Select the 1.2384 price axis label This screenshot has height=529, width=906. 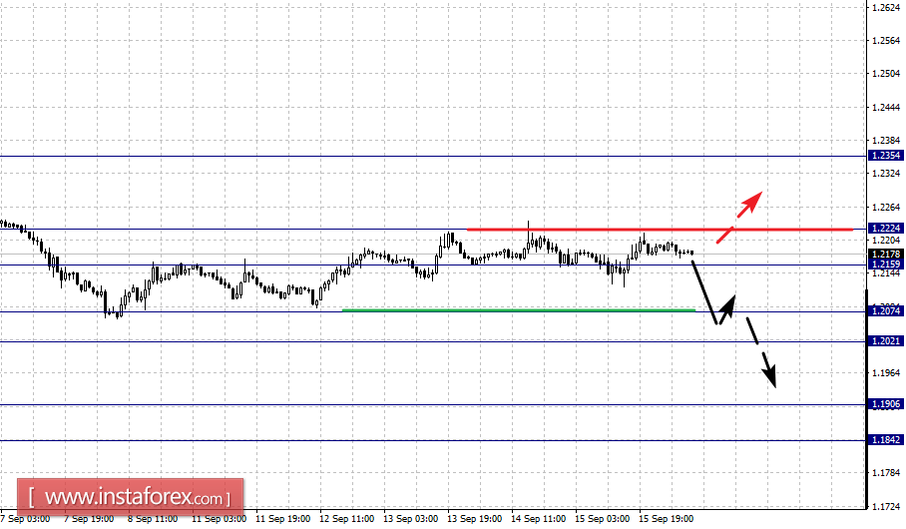pos(886,141)
